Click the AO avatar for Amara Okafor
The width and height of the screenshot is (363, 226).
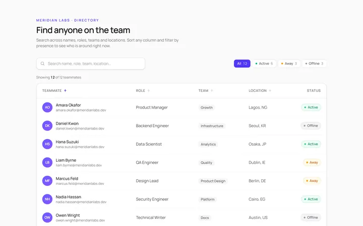(47, 107)
